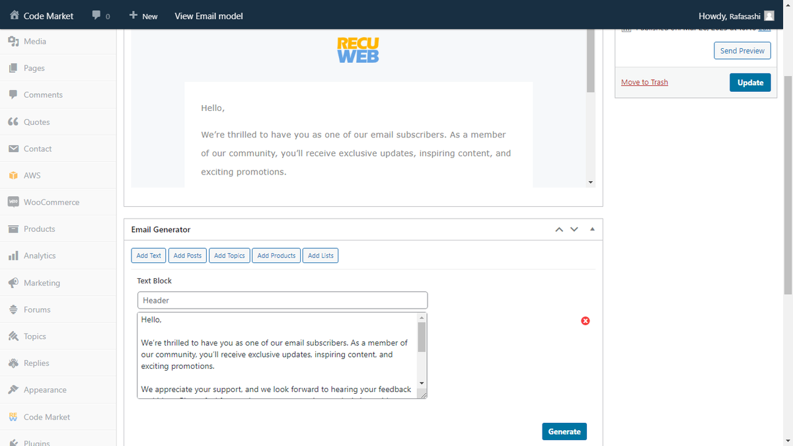Click the Howdy, Rafasashi account text

[x=730, y=16]
